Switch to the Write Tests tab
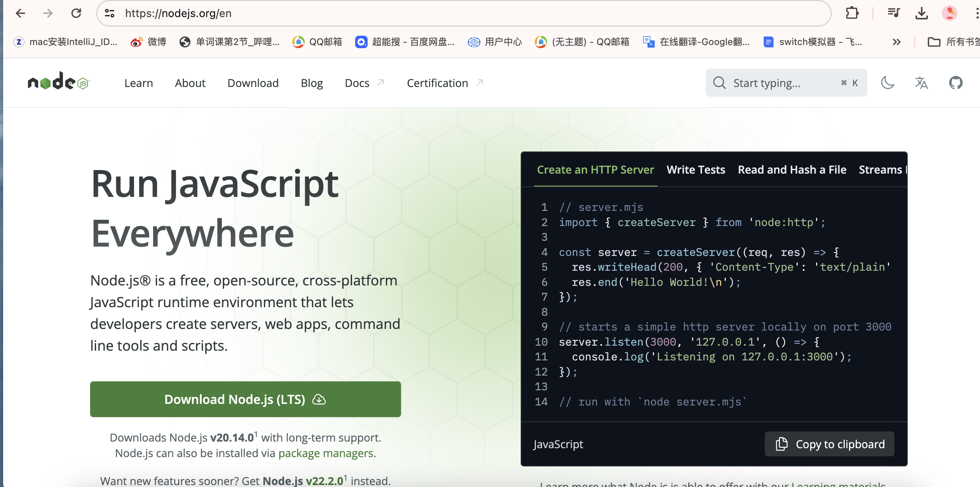The width and height of the screenshot is (980, 487). pyautogui.click(x=696, y=169)
